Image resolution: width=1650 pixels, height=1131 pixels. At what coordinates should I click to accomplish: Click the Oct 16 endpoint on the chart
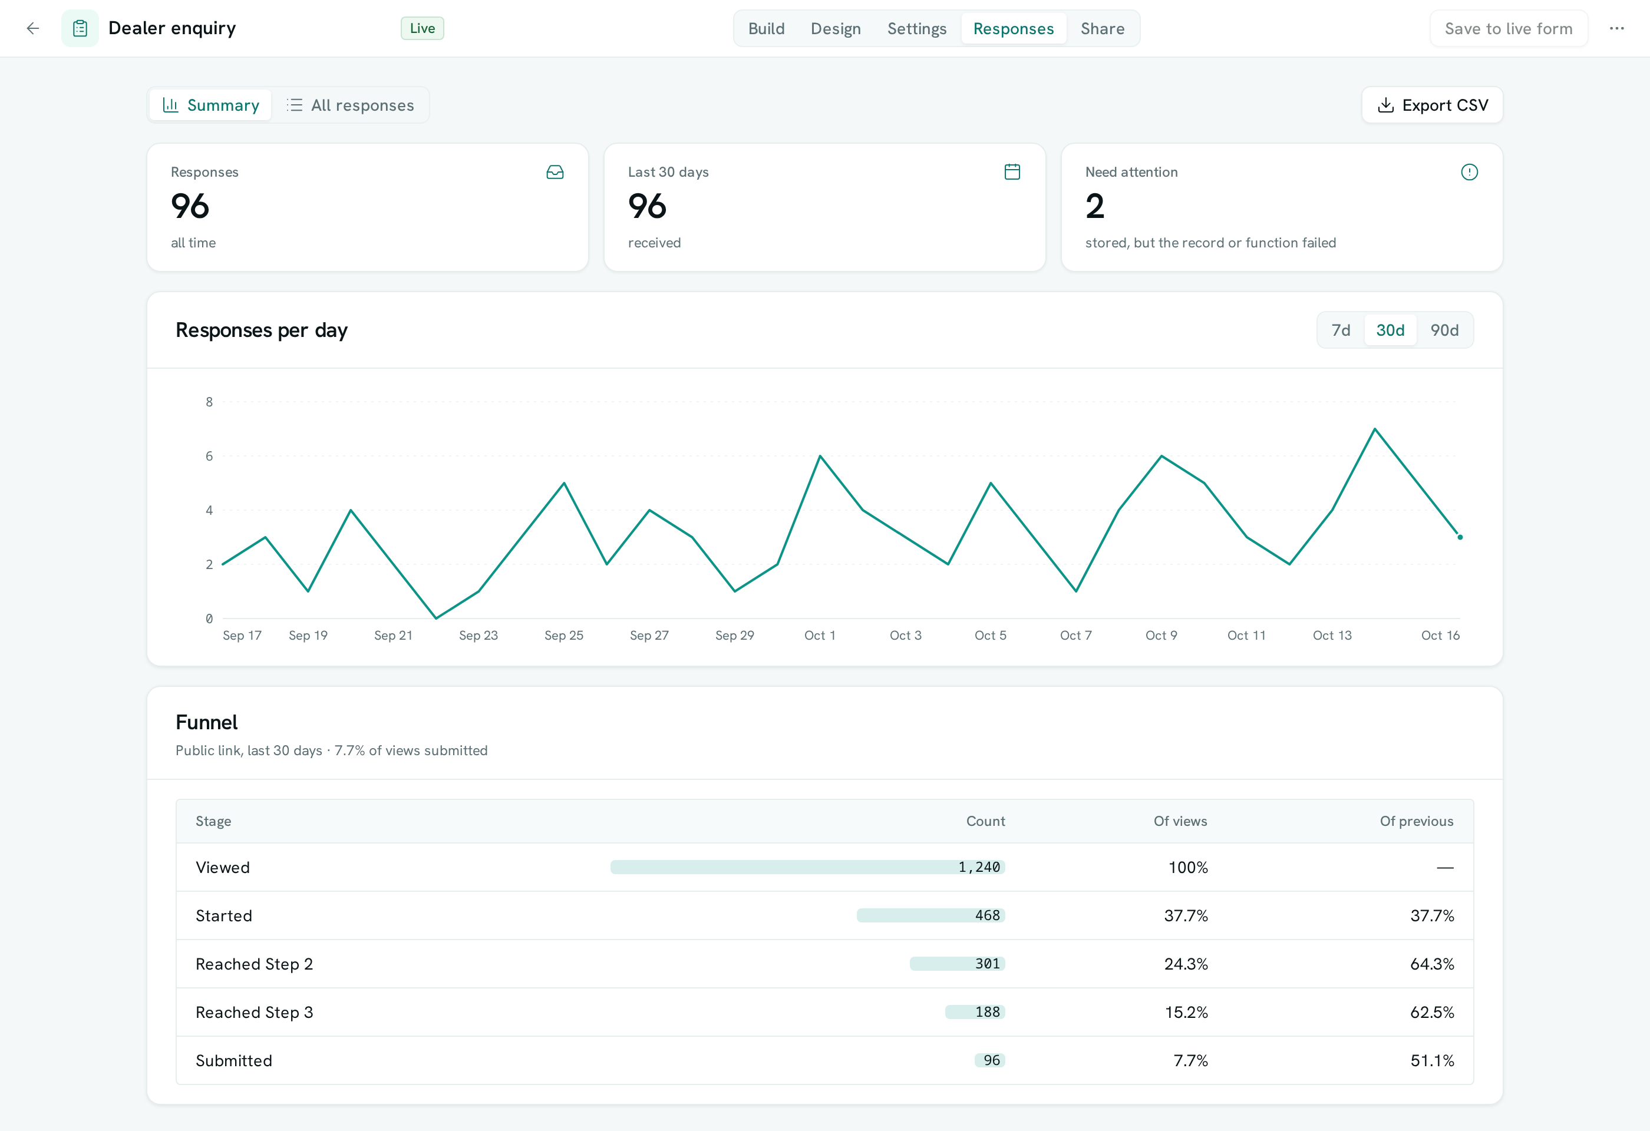[x=1460, y=537]
